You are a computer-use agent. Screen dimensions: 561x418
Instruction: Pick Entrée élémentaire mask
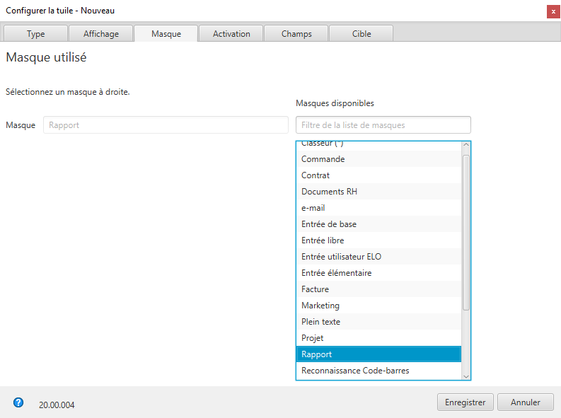pos(379,273)
